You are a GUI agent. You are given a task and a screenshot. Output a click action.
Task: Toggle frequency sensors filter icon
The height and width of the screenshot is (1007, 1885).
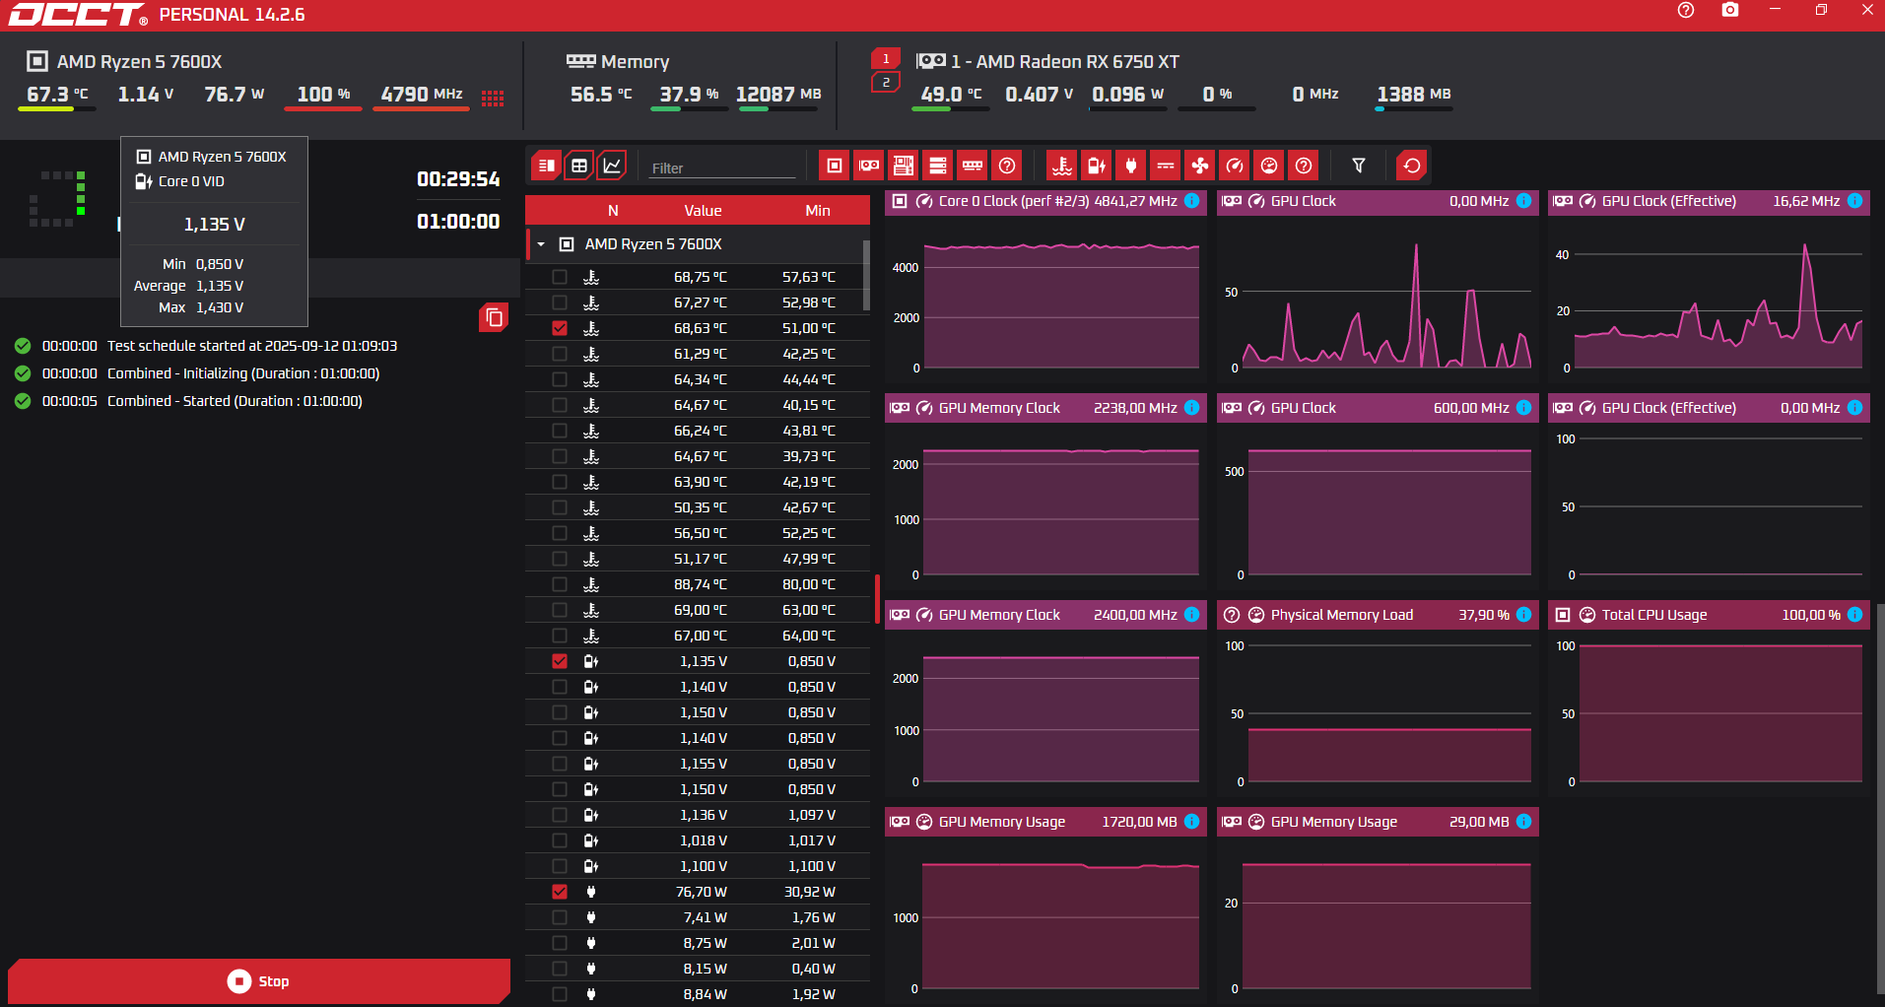click(1235, 166)
